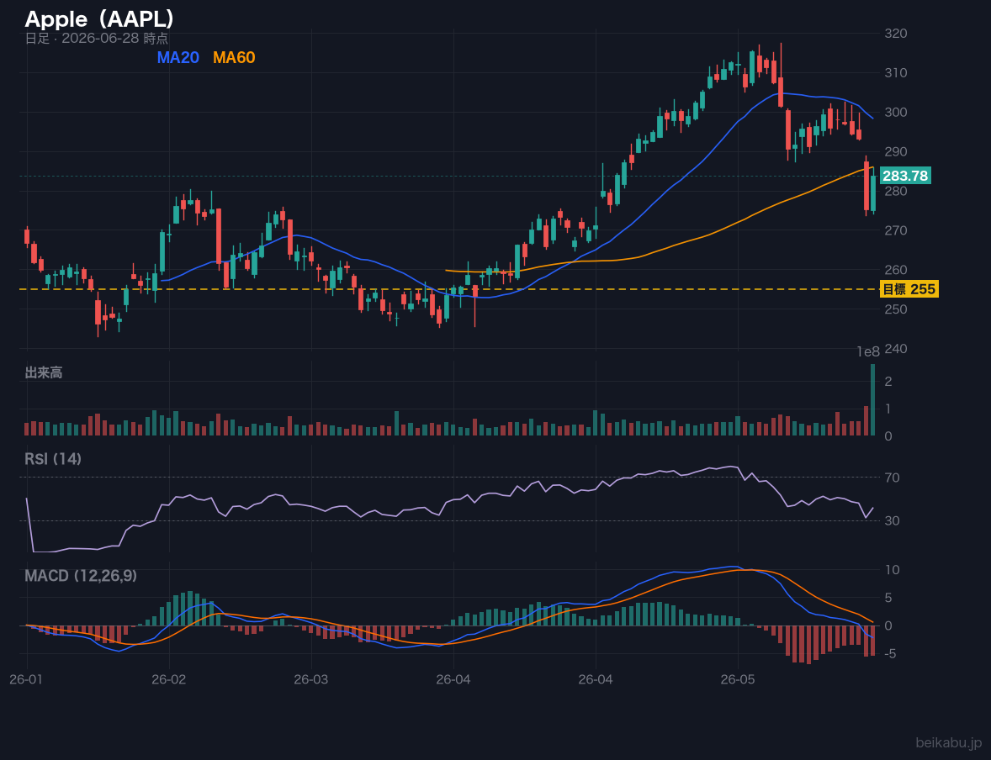Viewport: 991px width, 760px height.
Task: Click the 310 price axis value
Action: click(896, 72)
